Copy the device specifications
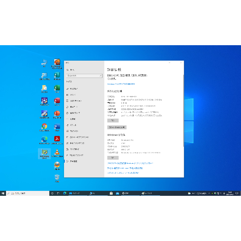Viewport: 241px width, 241px height. [x=113, y=120]
